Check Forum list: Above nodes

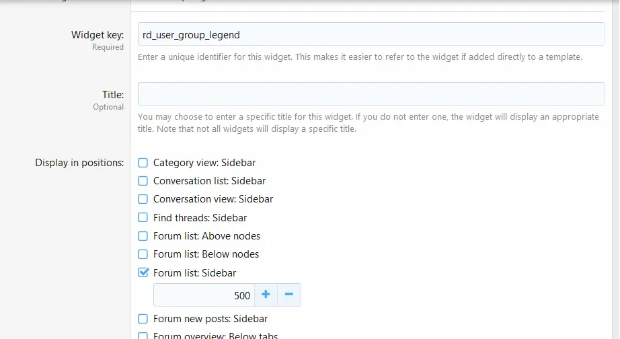(x=143, y=236)
